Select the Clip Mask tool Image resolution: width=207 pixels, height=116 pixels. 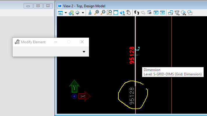click(190, 12)
